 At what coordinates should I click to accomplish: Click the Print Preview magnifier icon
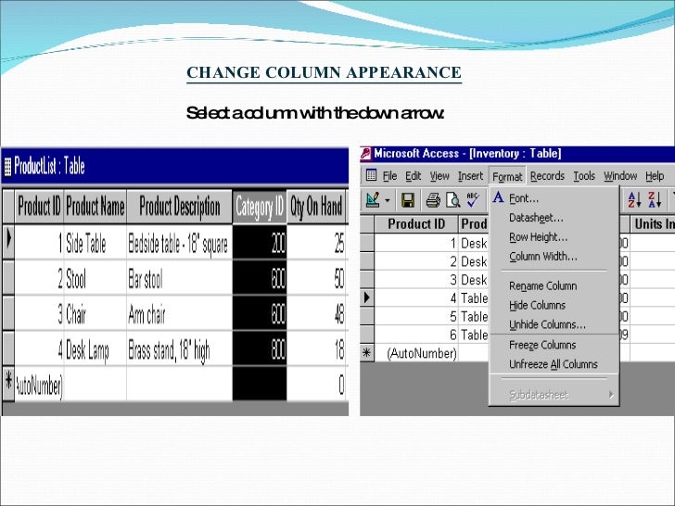(x=452, y=200)
